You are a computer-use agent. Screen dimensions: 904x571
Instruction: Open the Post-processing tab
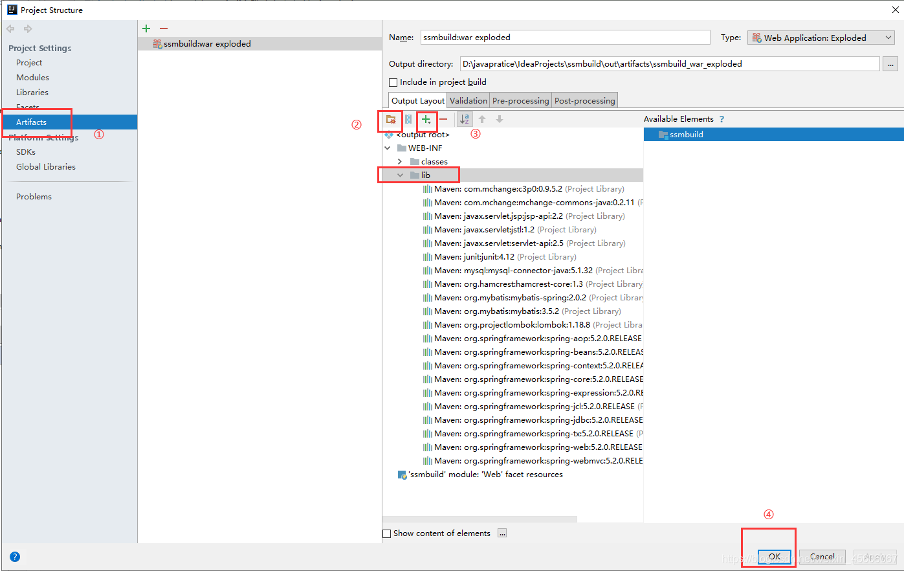coord(585,100)
